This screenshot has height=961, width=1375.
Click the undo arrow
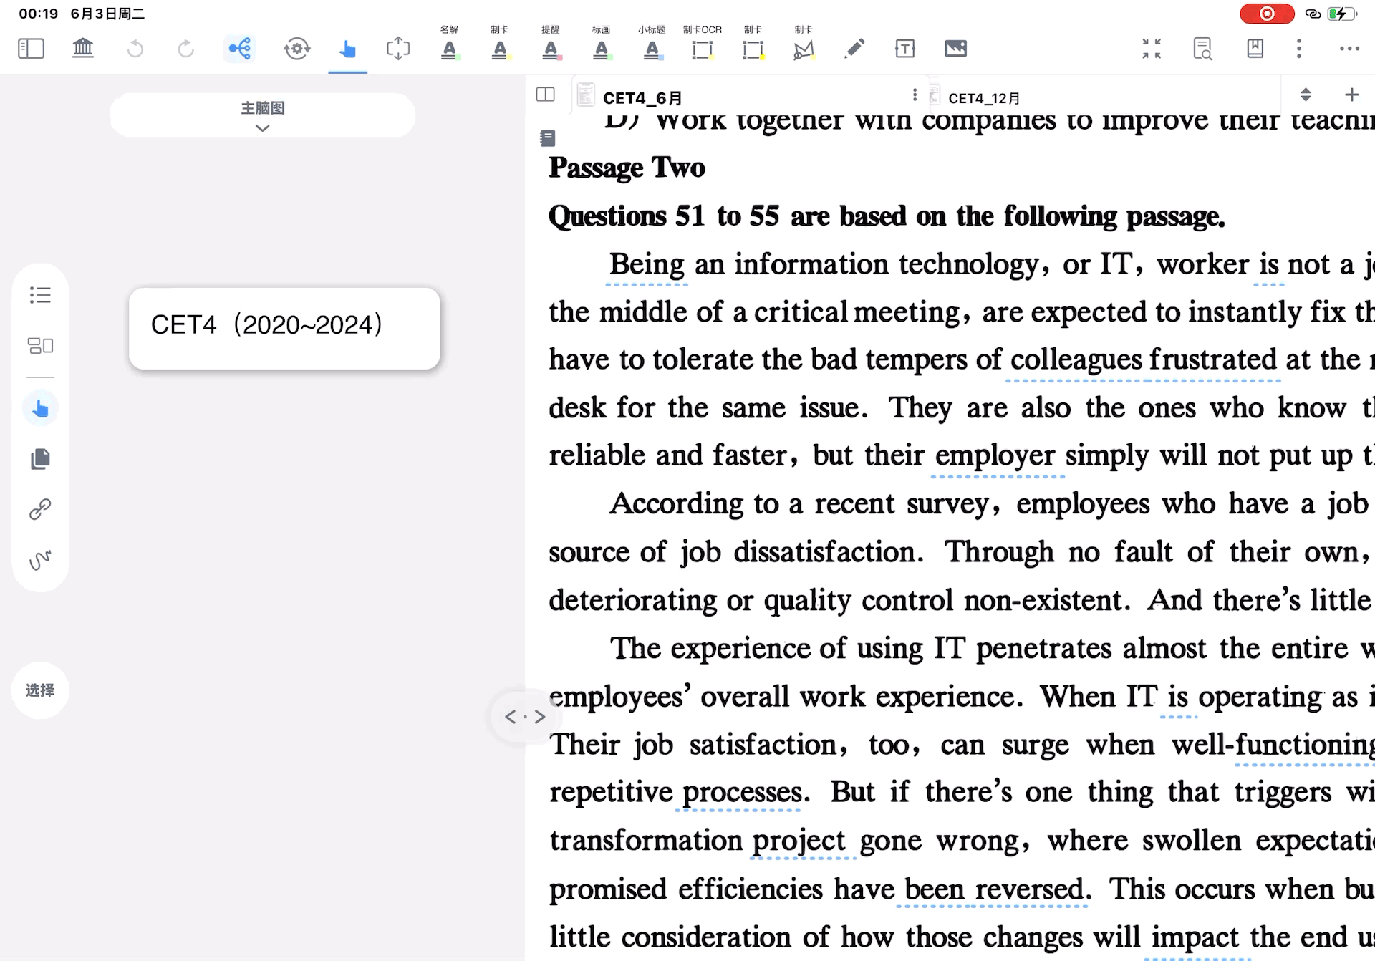point(135,49)
